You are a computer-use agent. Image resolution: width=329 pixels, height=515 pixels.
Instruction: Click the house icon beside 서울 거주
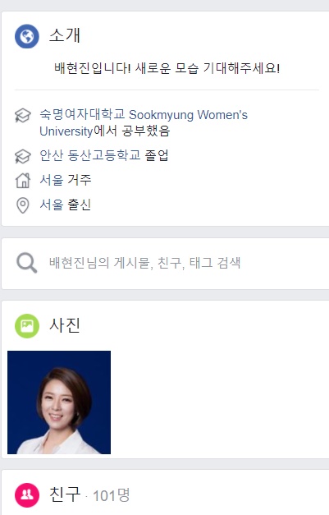(x=23, y=181)
